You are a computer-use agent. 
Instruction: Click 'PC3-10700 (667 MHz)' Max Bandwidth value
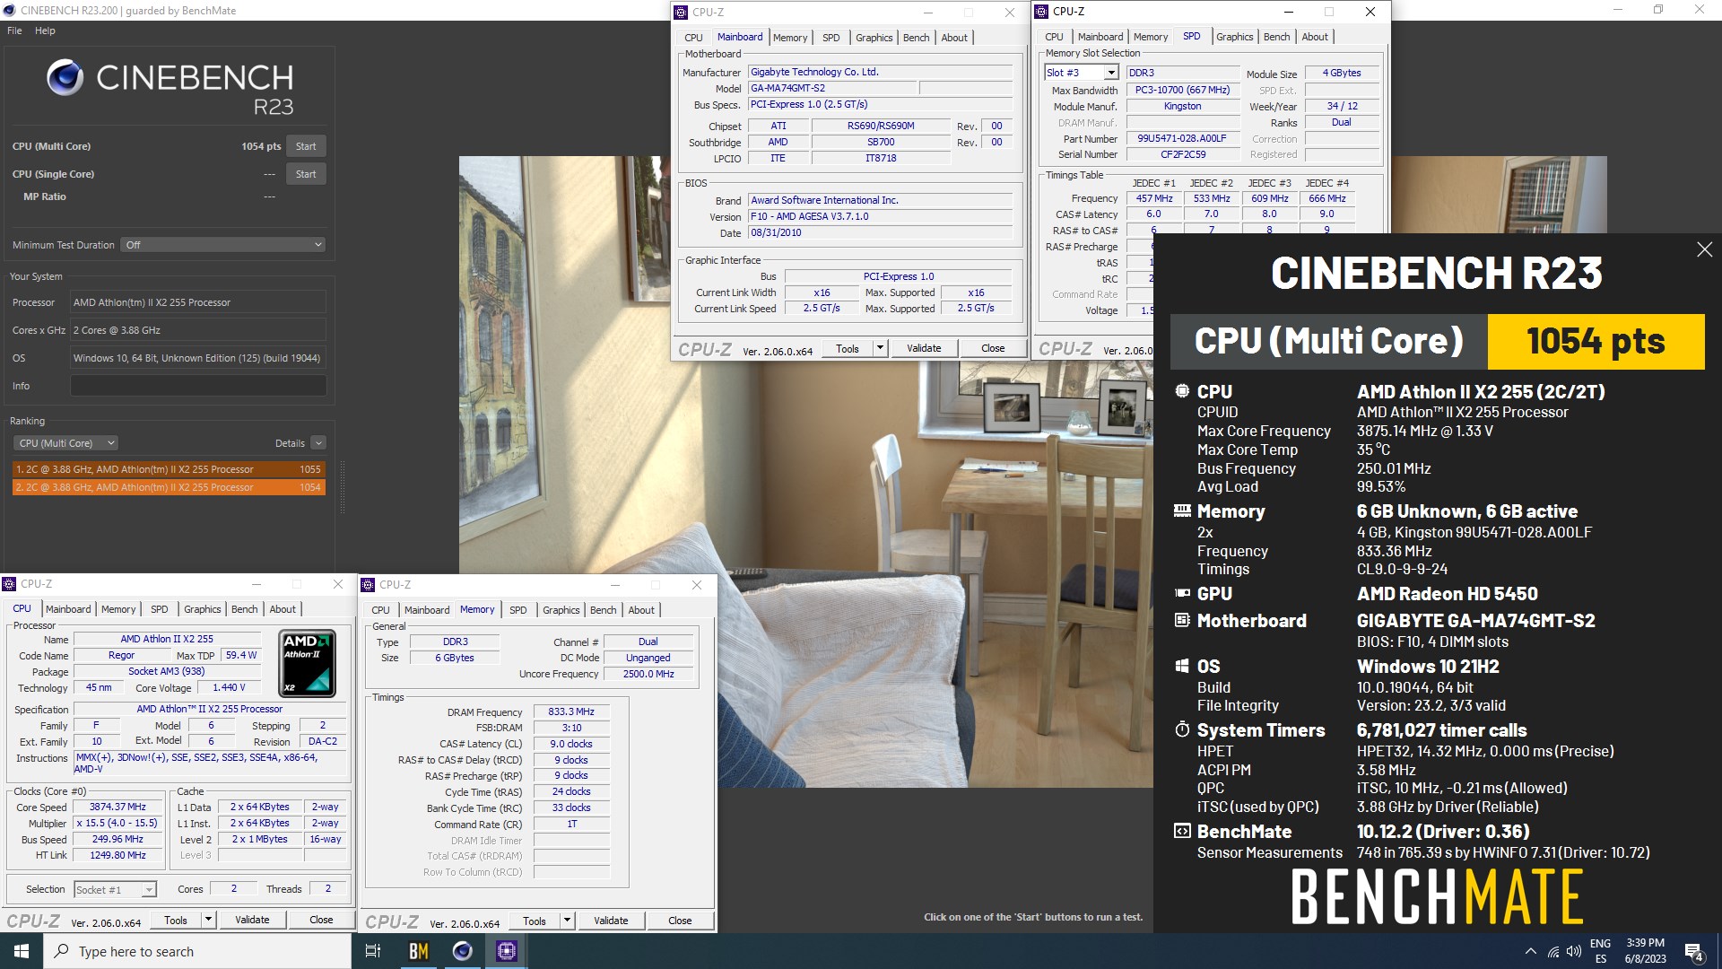[x=1182, y=90]
